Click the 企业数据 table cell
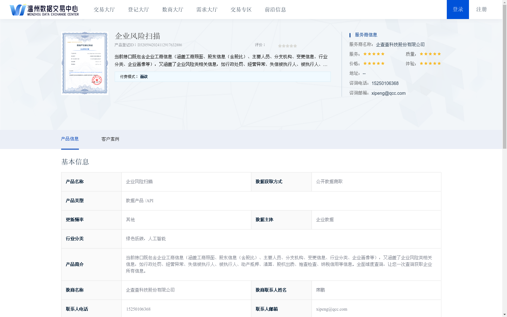Viewport: 507px width, 317px height. click(376, 220)
